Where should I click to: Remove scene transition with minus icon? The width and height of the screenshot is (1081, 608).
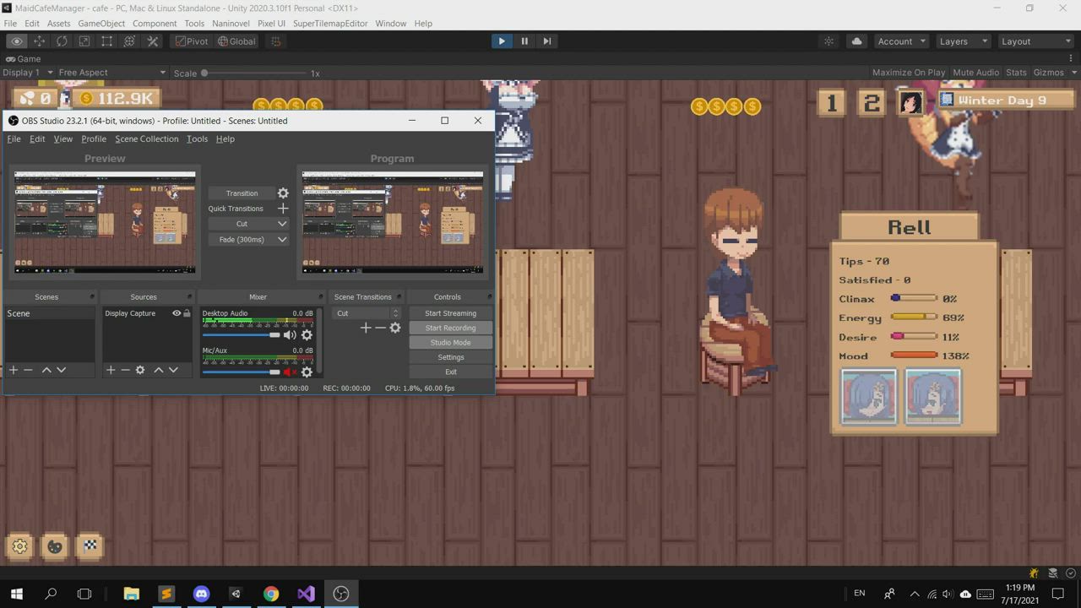pos(380,328)
